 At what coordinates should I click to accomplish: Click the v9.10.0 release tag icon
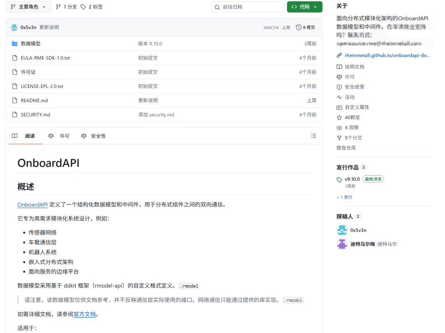coord(339,180)
